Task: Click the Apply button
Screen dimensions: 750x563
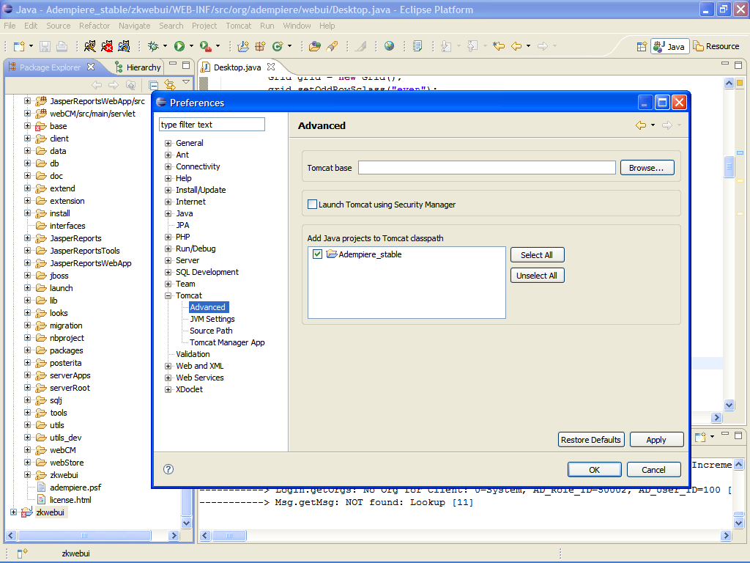Action: click(656, 440)
